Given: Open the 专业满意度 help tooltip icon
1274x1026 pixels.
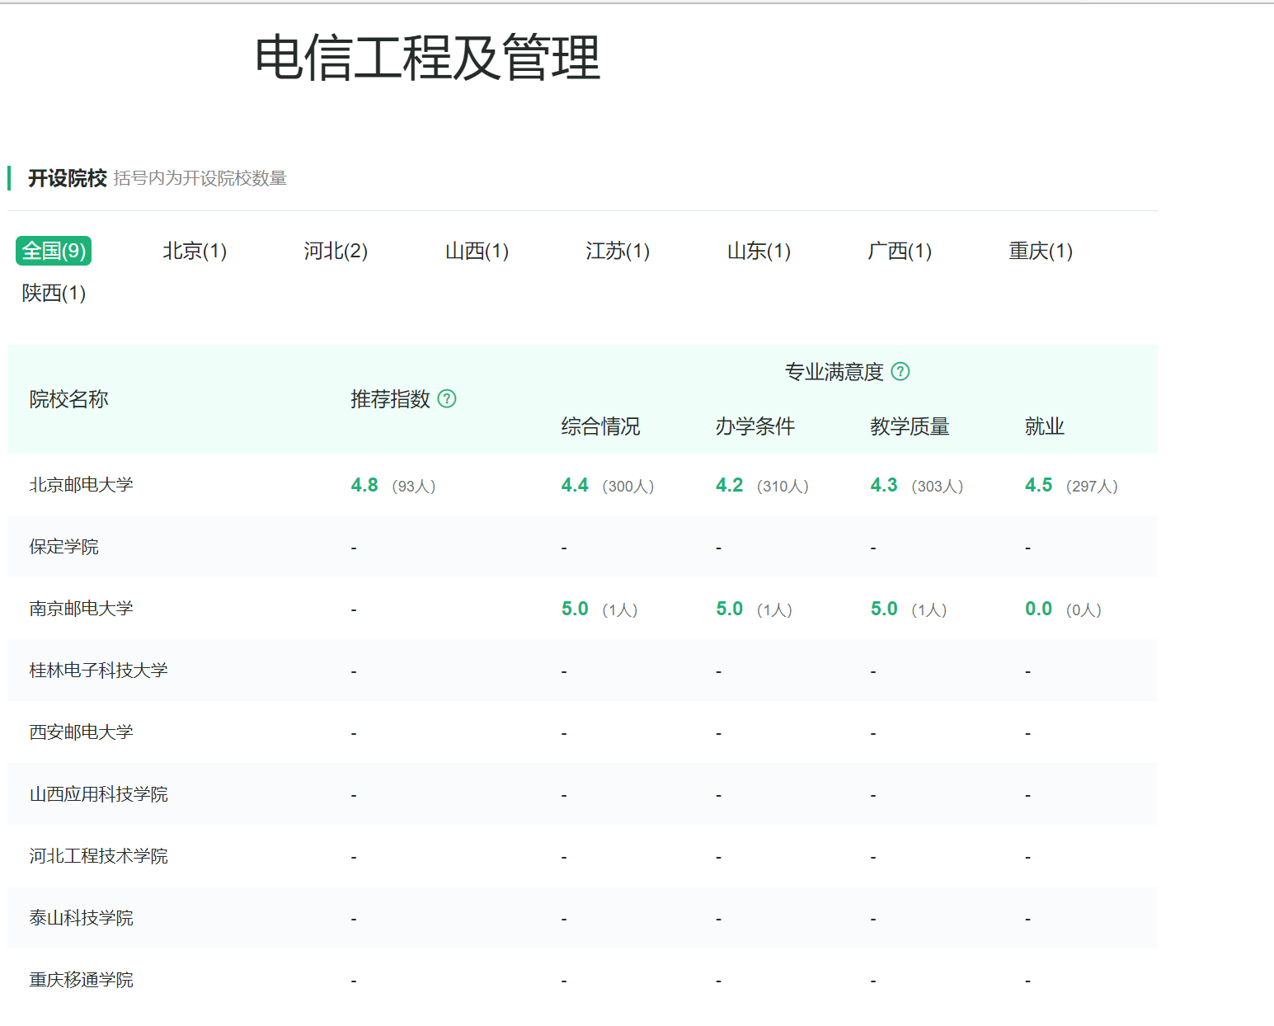Looking at the screenshot, I should coord(900,371).
